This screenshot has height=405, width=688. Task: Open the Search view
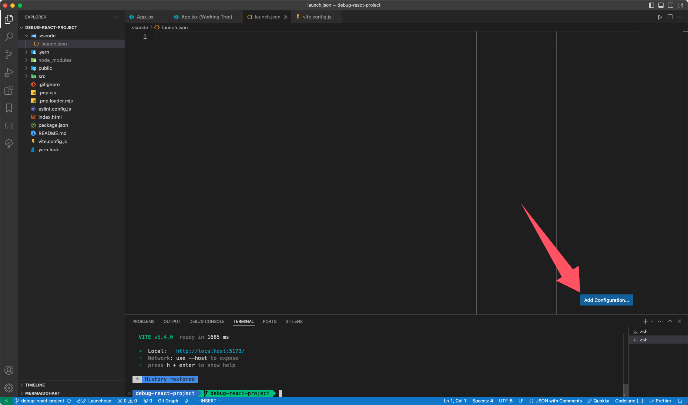(x=9, y=37)
